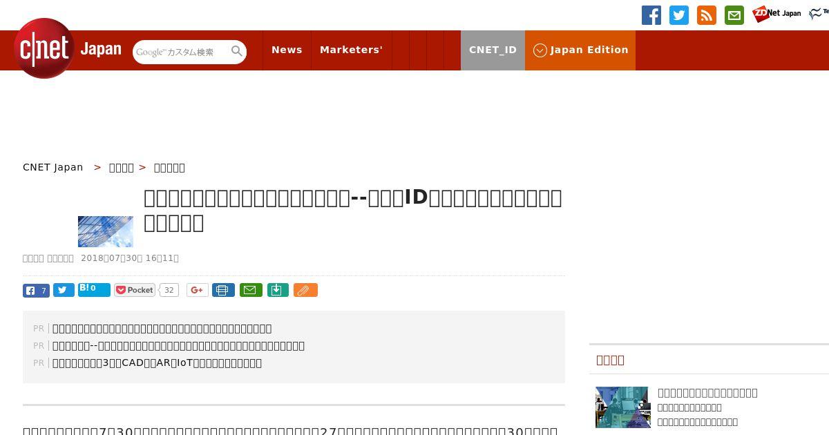Image resolution: width=829 pixels, height=435 pixels.
Task: Tweet the article using the share bar
Action: pyautogui.click(x=64, y=291)
